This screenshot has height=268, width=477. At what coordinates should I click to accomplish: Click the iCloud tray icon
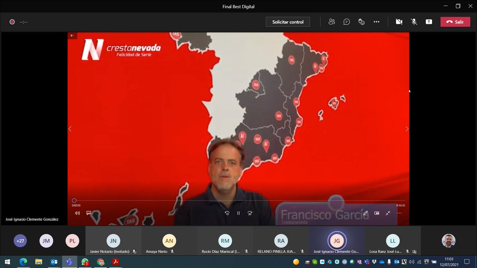[x=322, y=262]
